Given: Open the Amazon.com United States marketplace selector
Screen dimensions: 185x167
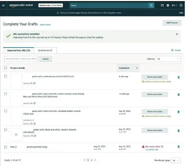Looking at the screenshot, I should click(51, 5).
